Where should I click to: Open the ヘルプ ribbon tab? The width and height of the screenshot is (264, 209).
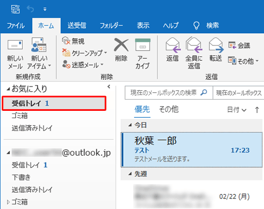pos(171,26)
